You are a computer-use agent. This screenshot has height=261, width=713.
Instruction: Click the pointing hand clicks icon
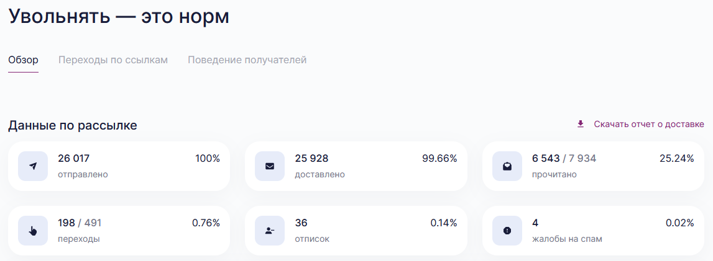coord(33,231)
